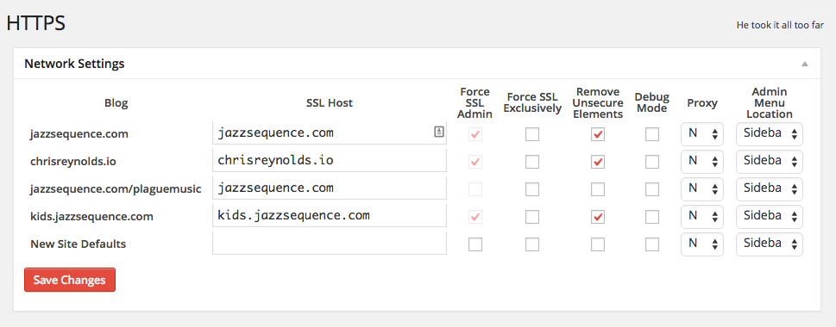Screen dimensions: 836x327
Task: Open Proxy dropdown for jazzsequence.com/plaguemusic row
Action: click(x=702, y=188)
